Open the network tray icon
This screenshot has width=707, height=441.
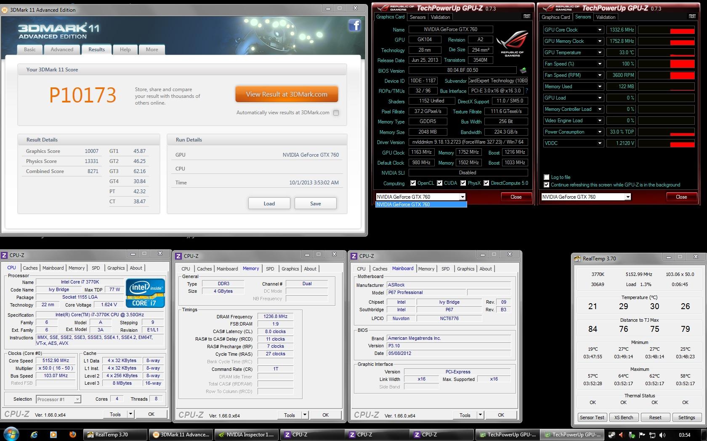point(652,435)
